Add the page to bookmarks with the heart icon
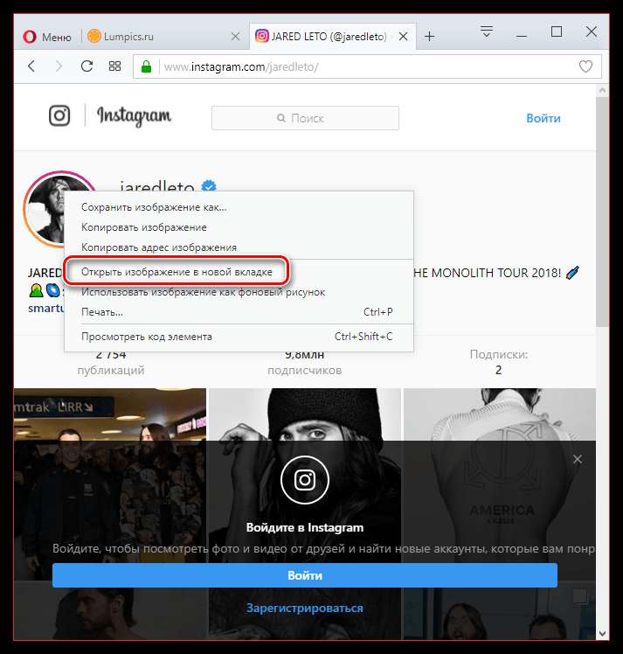Viewport: 623px width, 654px height. click(x=585, y=66)
